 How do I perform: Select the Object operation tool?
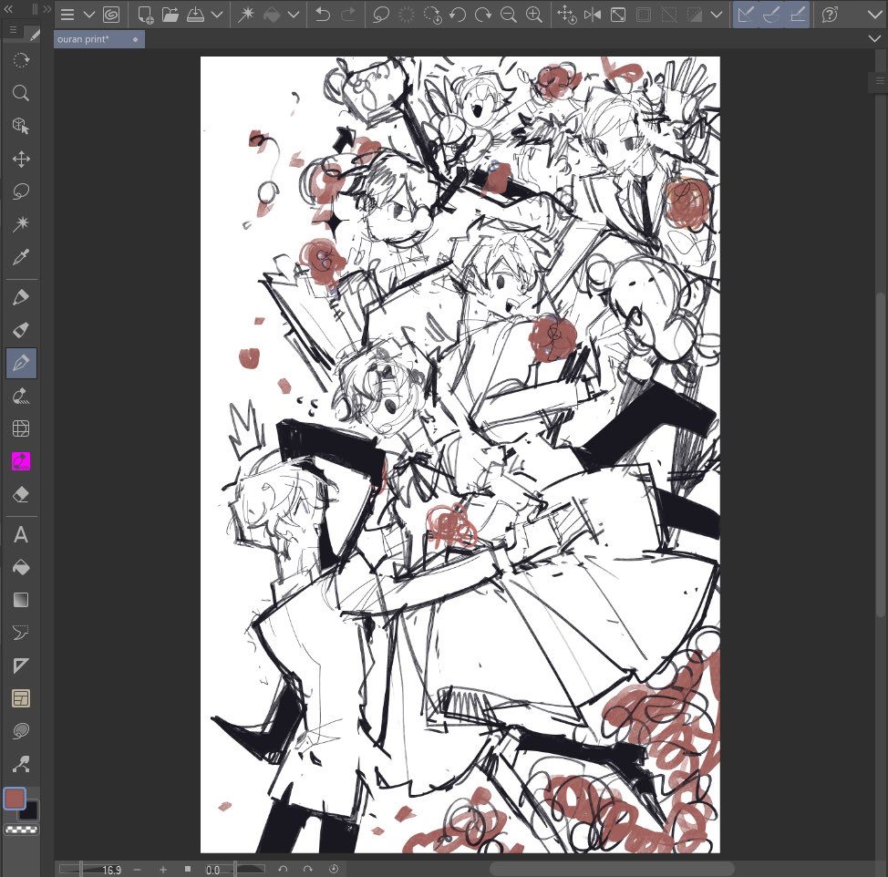point(21,126)
